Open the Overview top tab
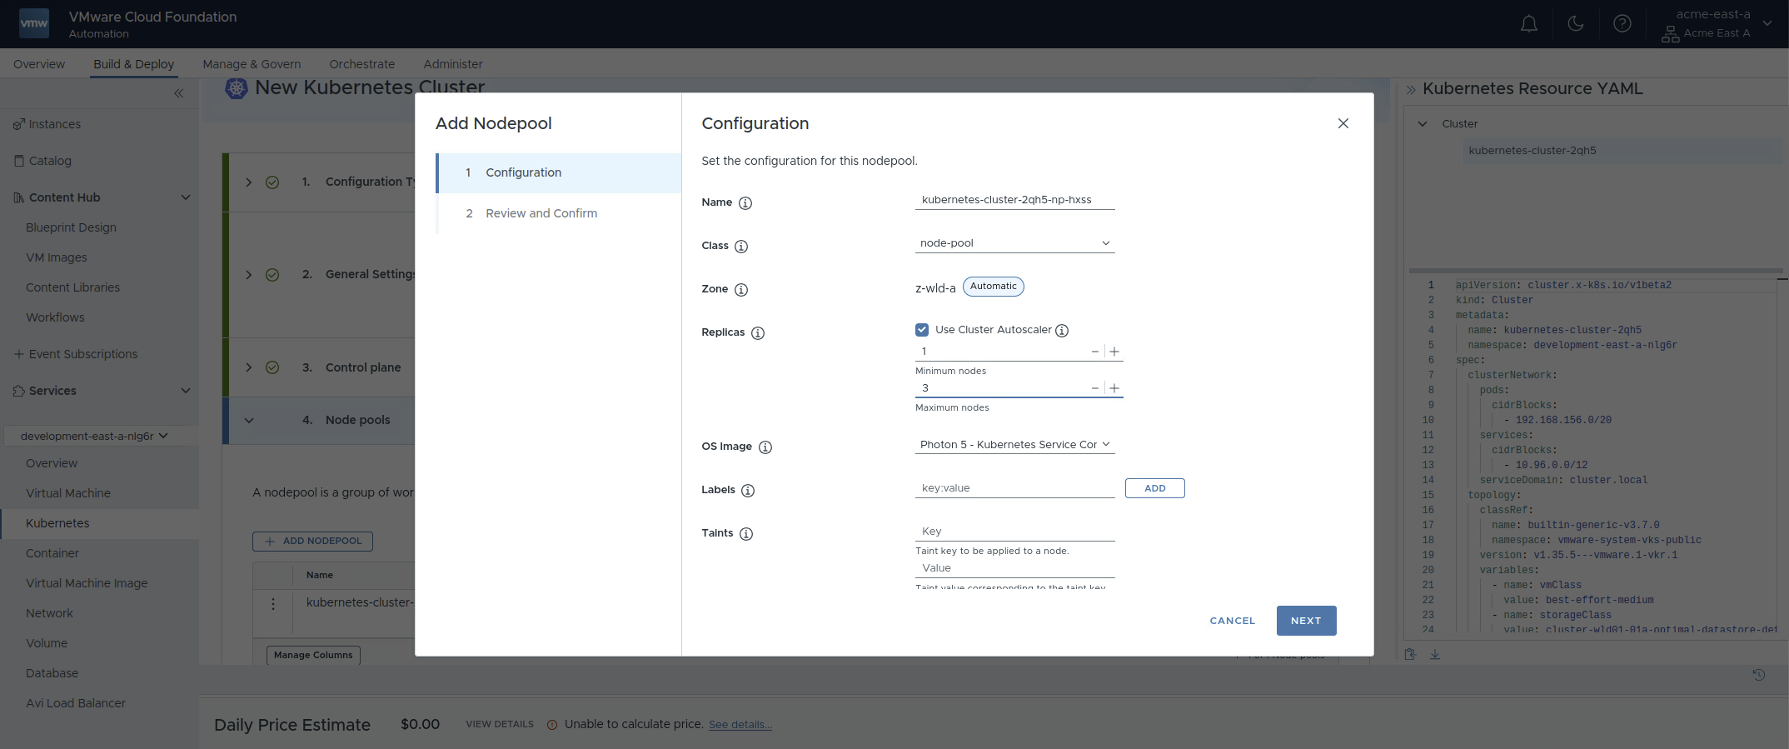The width and height of the screenshot is (1789, 749). 39,64
